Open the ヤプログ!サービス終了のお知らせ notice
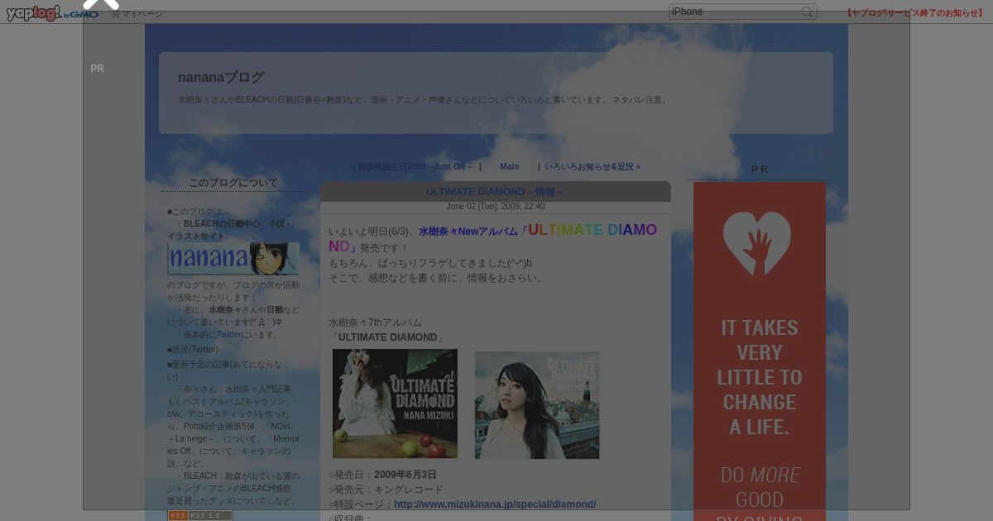The width and height of the screenshot is (993, 521). 914,12
